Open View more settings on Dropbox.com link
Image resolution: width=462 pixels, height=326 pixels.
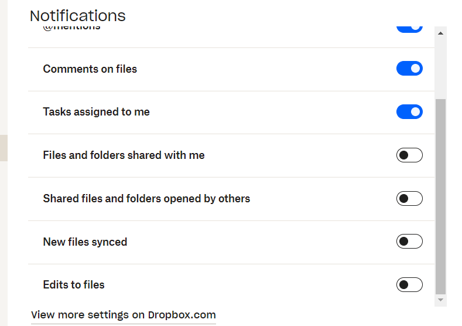tap(123, 315)
